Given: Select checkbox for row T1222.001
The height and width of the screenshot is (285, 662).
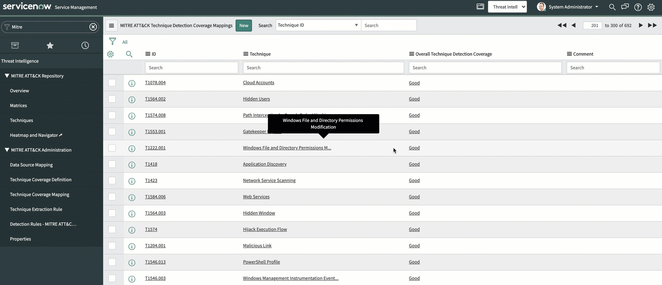Looking at the screenshot, I should tap(112, 148).
